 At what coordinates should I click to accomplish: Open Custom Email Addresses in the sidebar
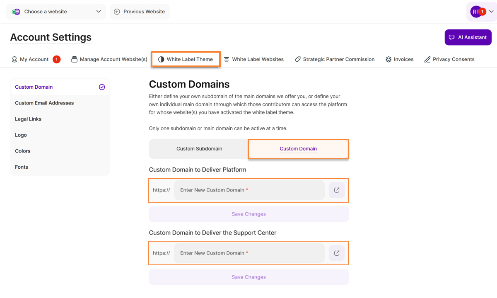[44, 103]
